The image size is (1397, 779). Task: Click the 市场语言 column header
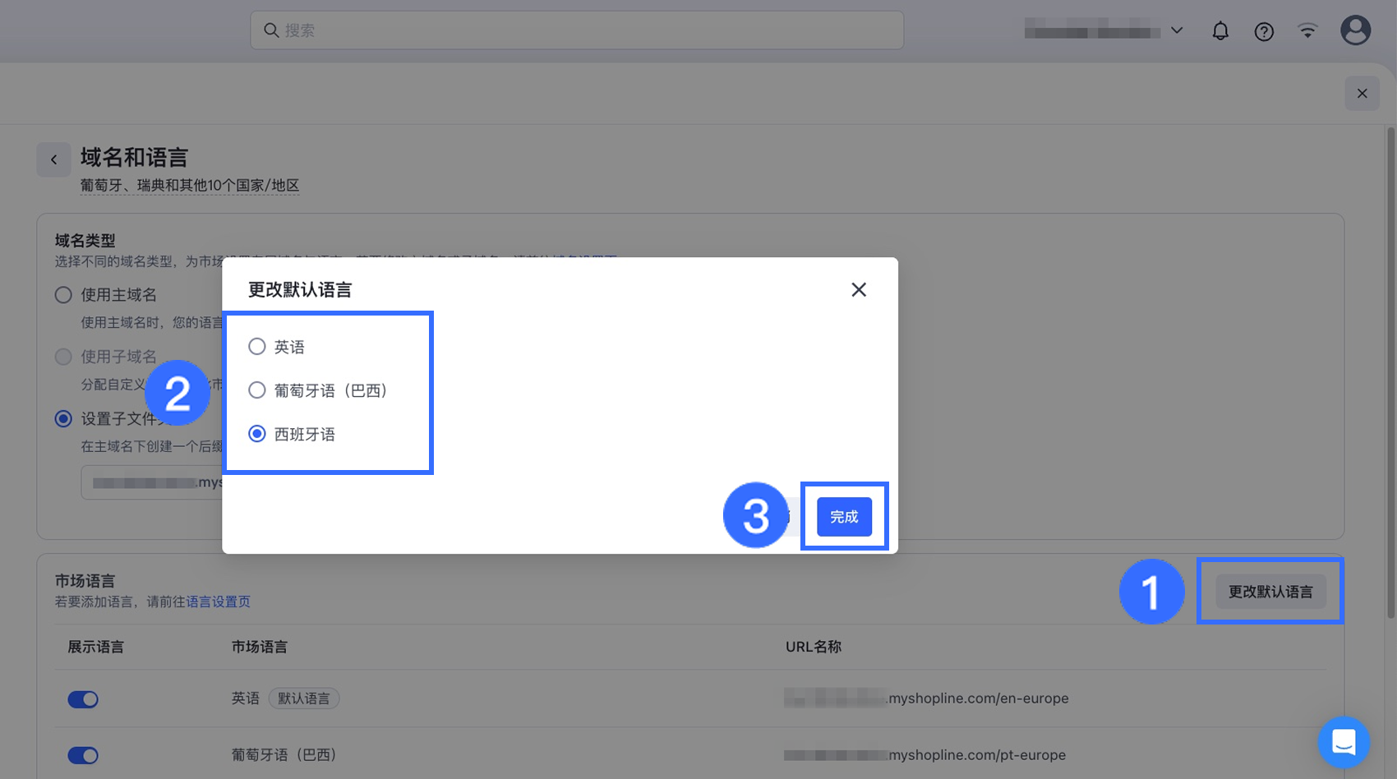(260, 647)
